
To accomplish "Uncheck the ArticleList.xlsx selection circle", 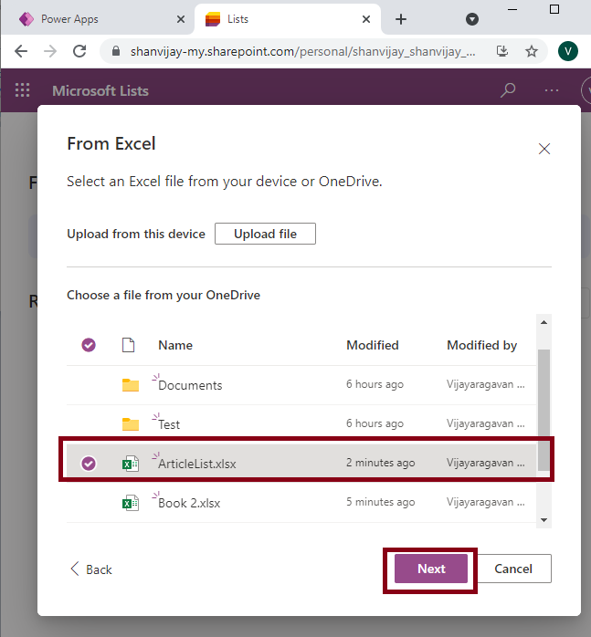I will pos(89,464).
